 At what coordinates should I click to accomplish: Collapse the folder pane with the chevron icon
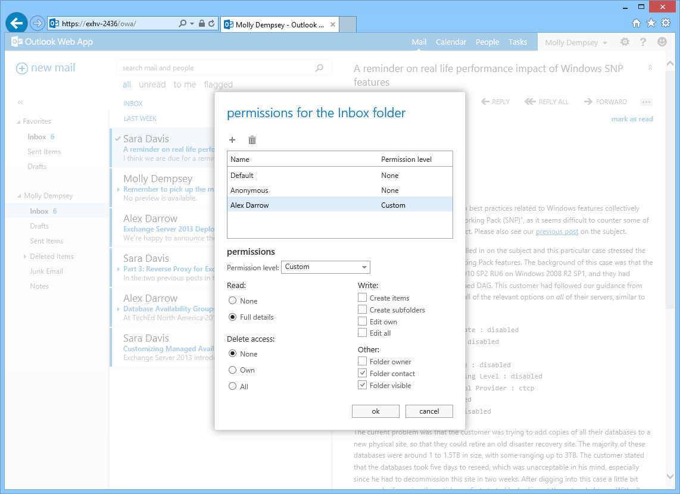coord(20,102)
